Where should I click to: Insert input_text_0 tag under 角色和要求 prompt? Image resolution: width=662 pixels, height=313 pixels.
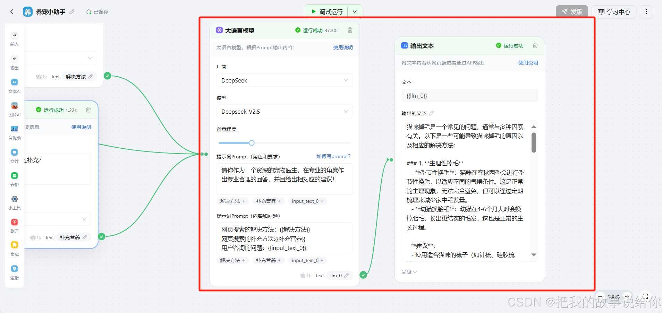point(307,201)
